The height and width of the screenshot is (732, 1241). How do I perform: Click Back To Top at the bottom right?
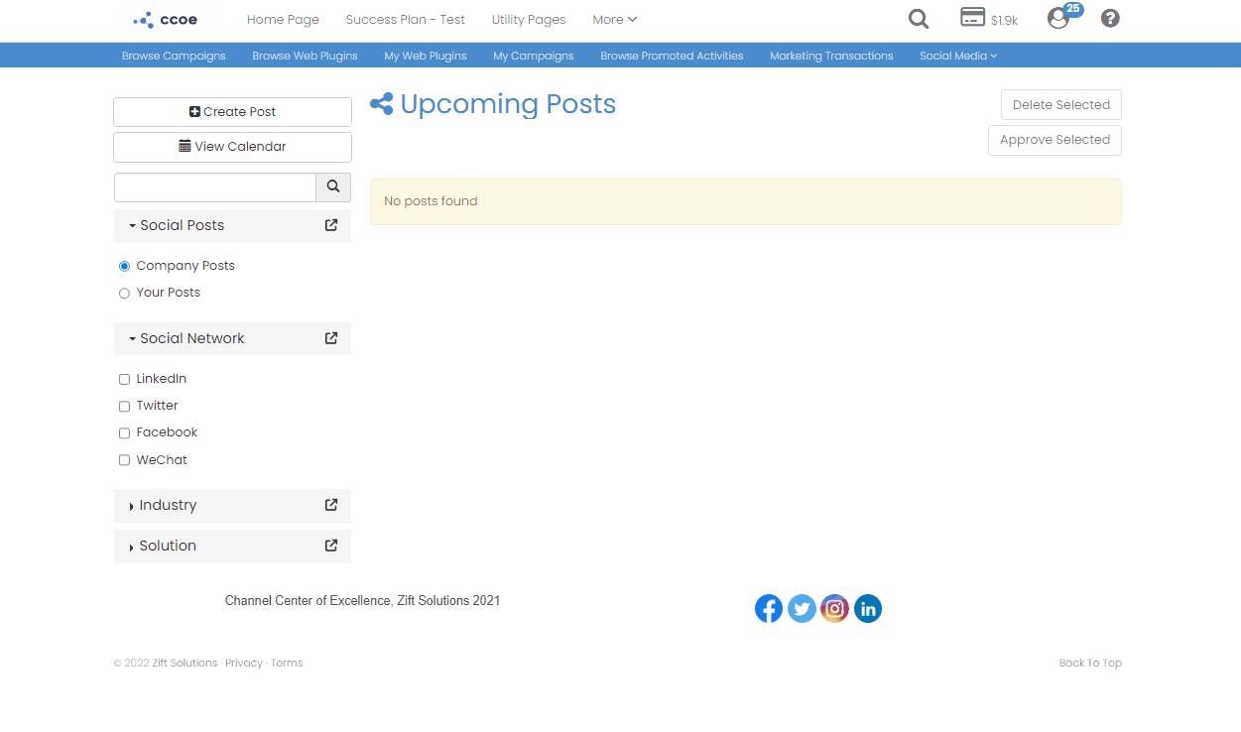point(1090,662)
